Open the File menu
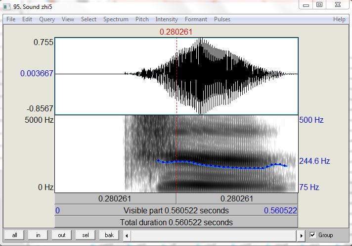 coord(11,19)
